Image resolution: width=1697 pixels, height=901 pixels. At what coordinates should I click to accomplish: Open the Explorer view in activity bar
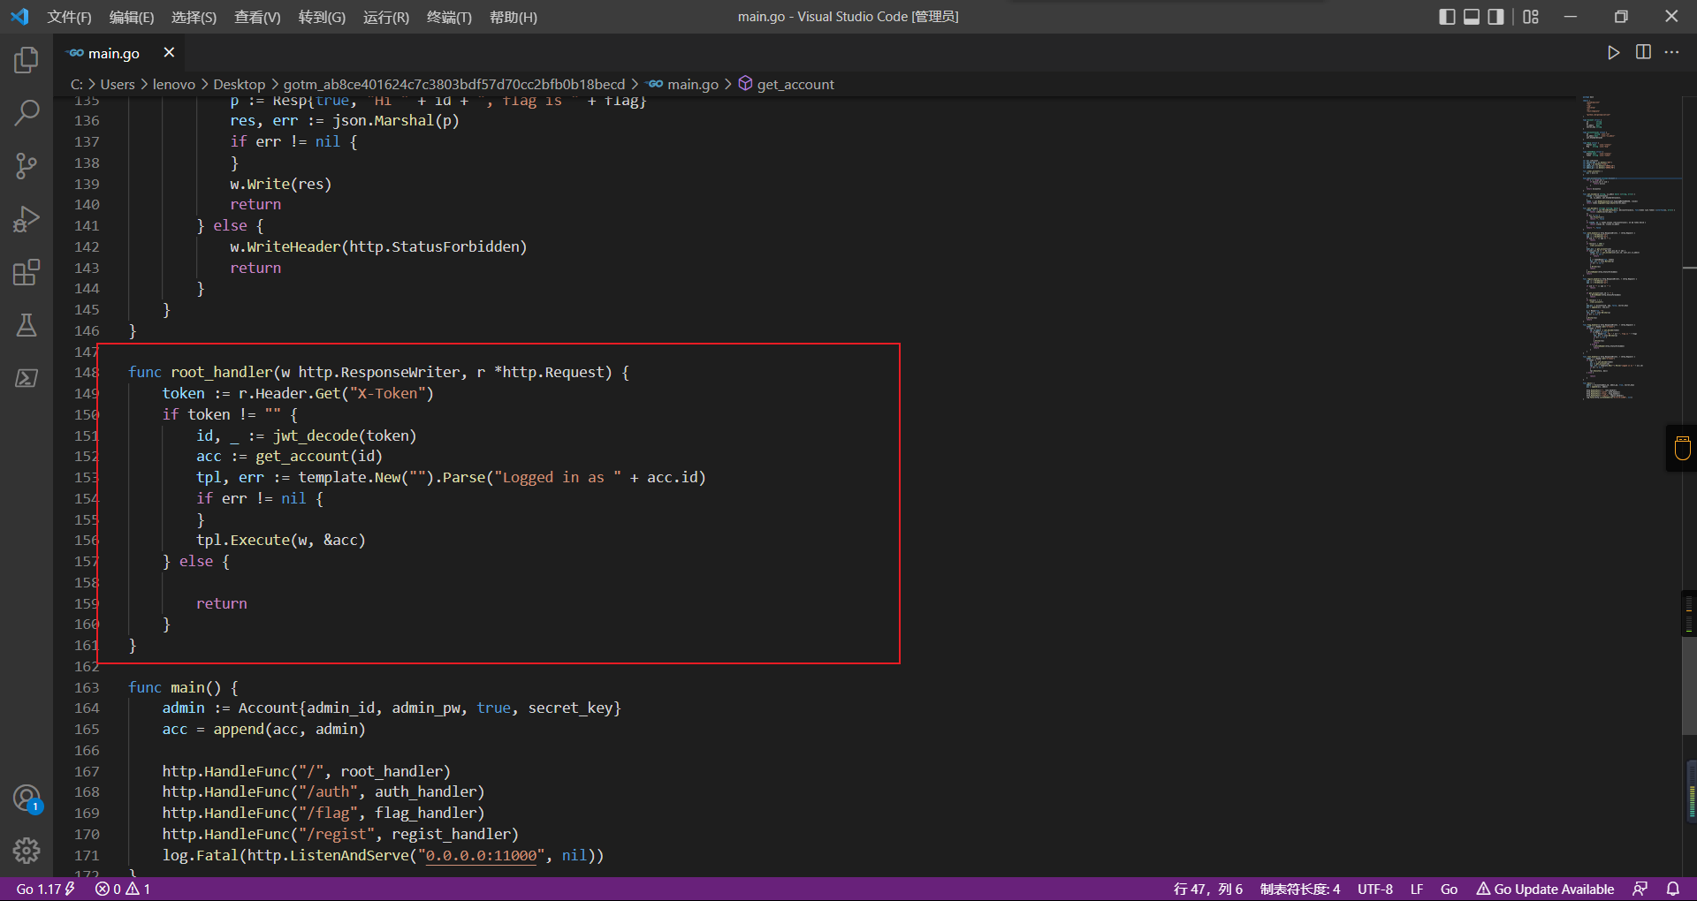coord(27,60)
